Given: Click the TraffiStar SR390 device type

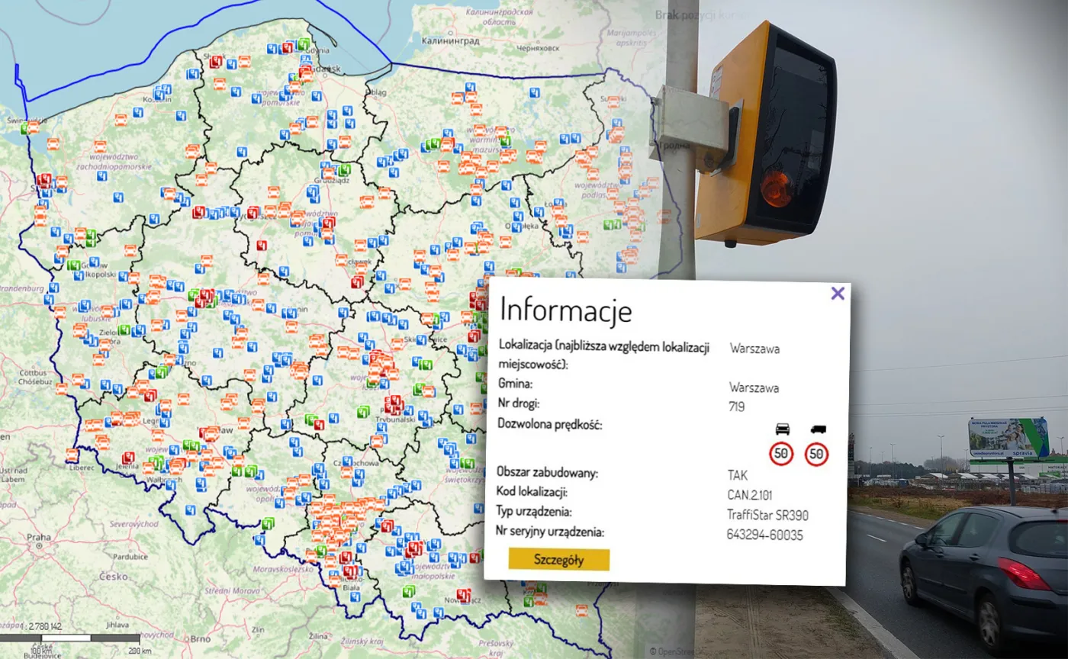Looking at the screenshot, I should 767,514.
